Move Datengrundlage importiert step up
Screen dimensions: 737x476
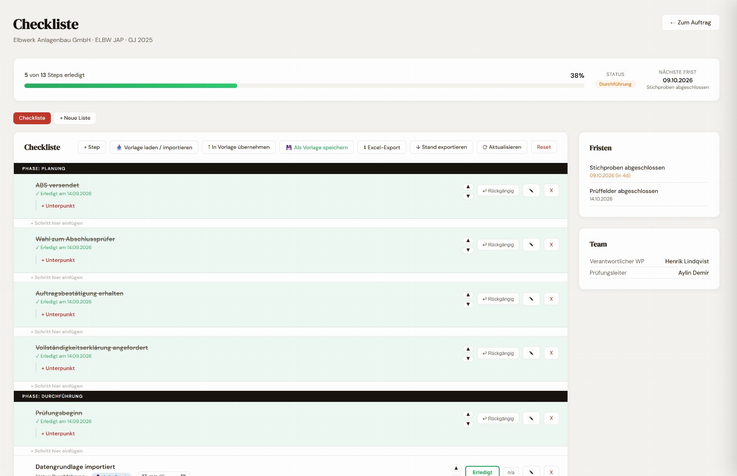(456, 468)
